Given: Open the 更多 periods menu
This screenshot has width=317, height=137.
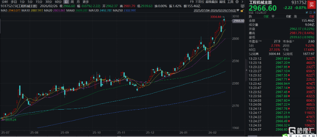Looking at the screenshot, I should 86,2.
